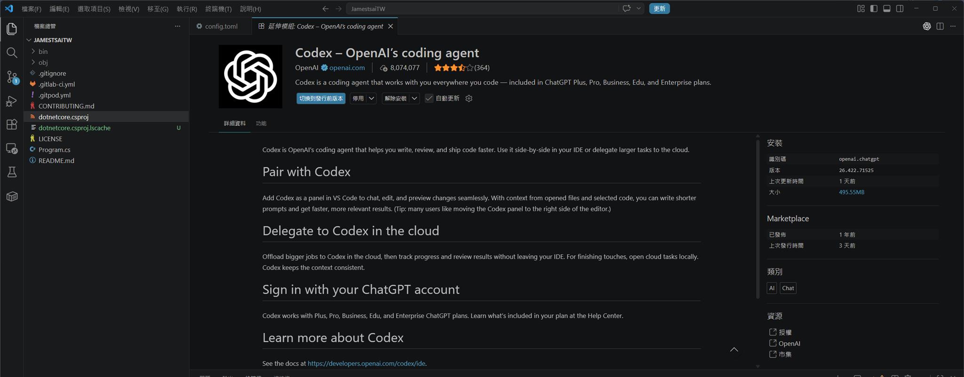Click the extension settings gear icon
Image resolution: width=964 pixels, height=377 pixels.
(469, 98)
